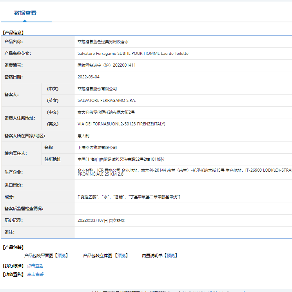Click the English product name SUBTIL POUR HOMME
This screenshot has width=292, height=292.
(133, 53)
